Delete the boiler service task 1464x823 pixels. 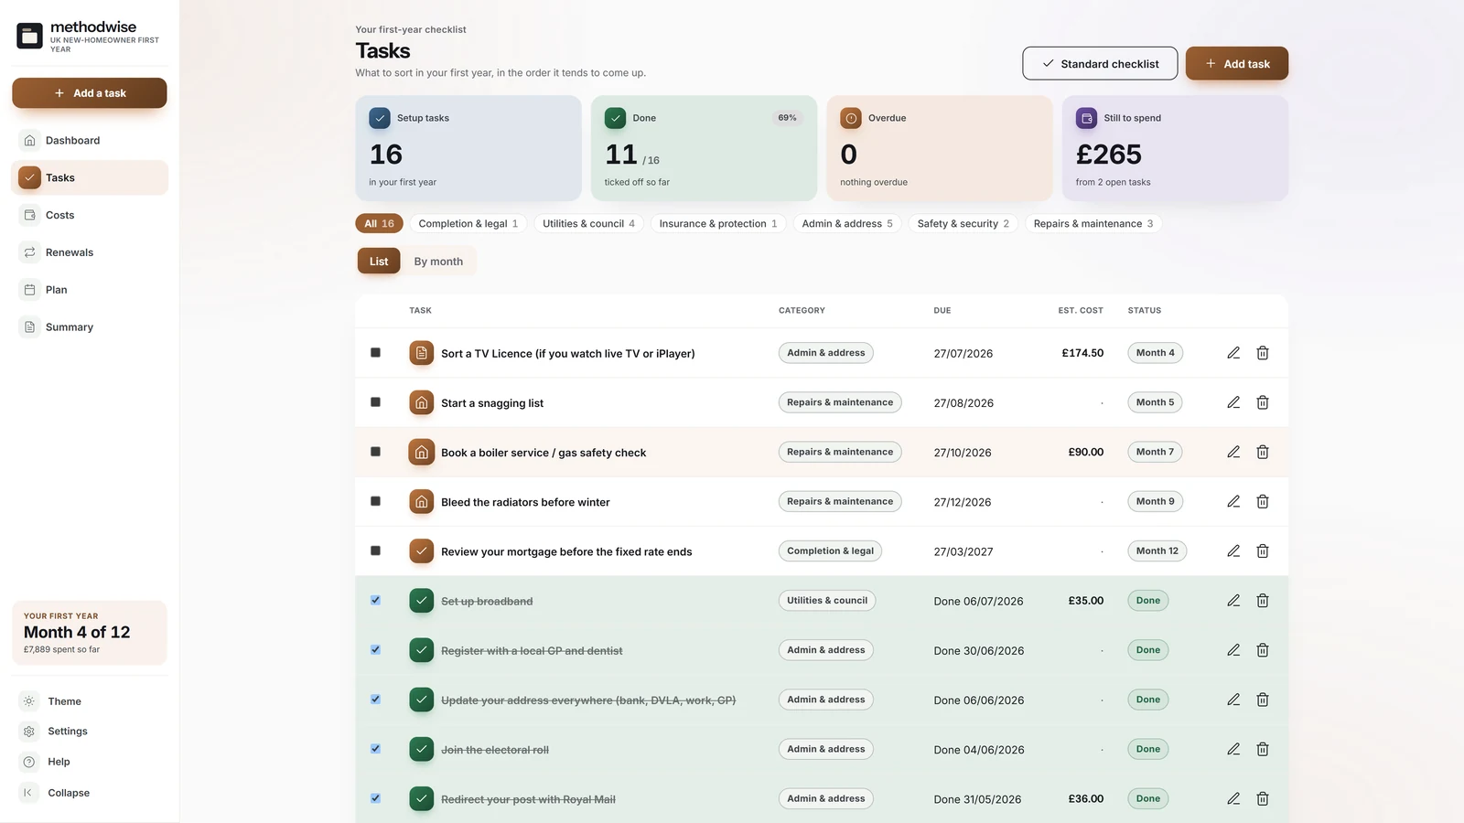tap(1263, 452)
